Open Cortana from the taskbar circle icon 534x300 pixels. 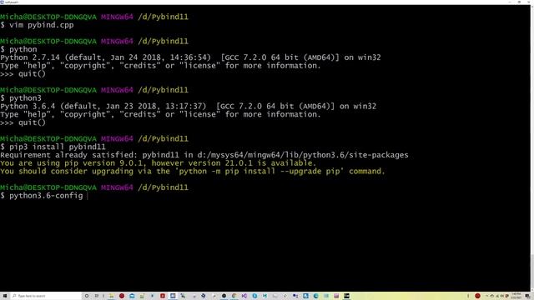click(87, 296)
